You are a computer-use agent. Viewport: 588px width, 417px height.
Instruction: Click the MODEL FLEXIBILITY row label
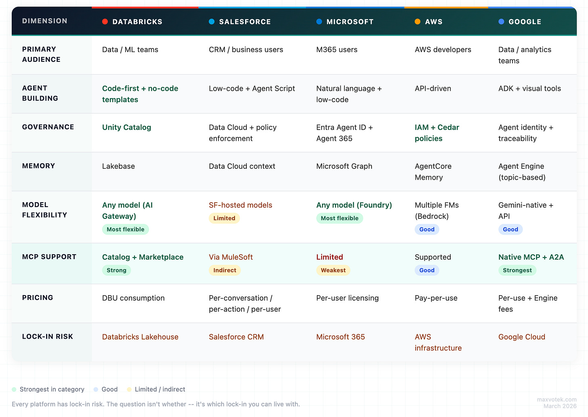44,210
